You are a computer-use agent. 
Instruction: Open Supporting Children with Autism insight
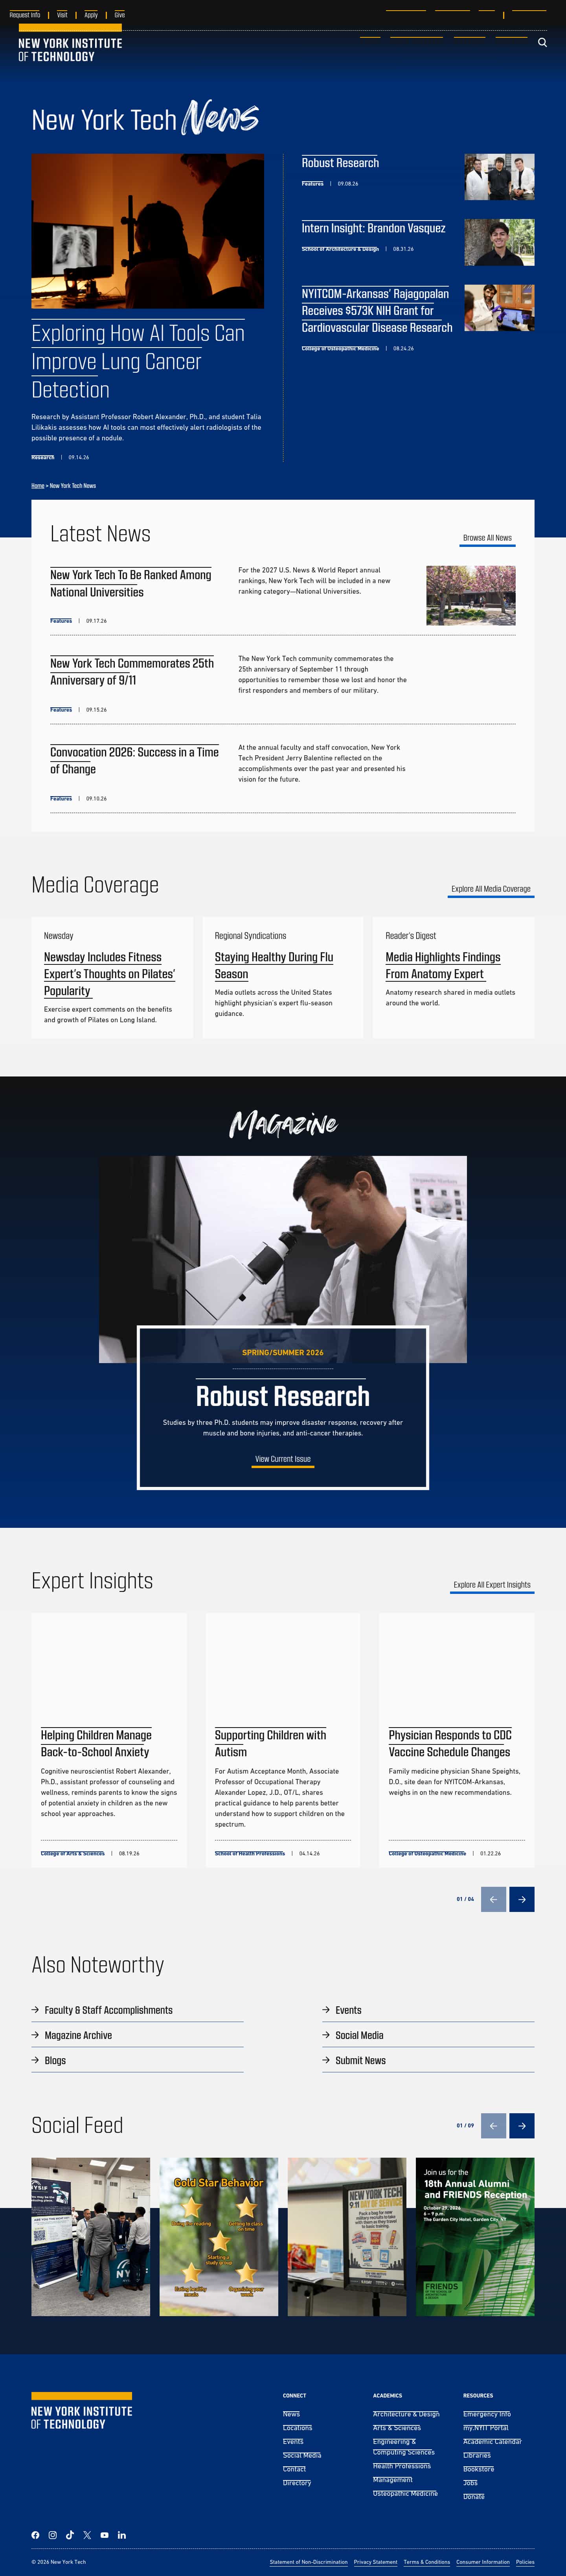[x=270, y=1743]
